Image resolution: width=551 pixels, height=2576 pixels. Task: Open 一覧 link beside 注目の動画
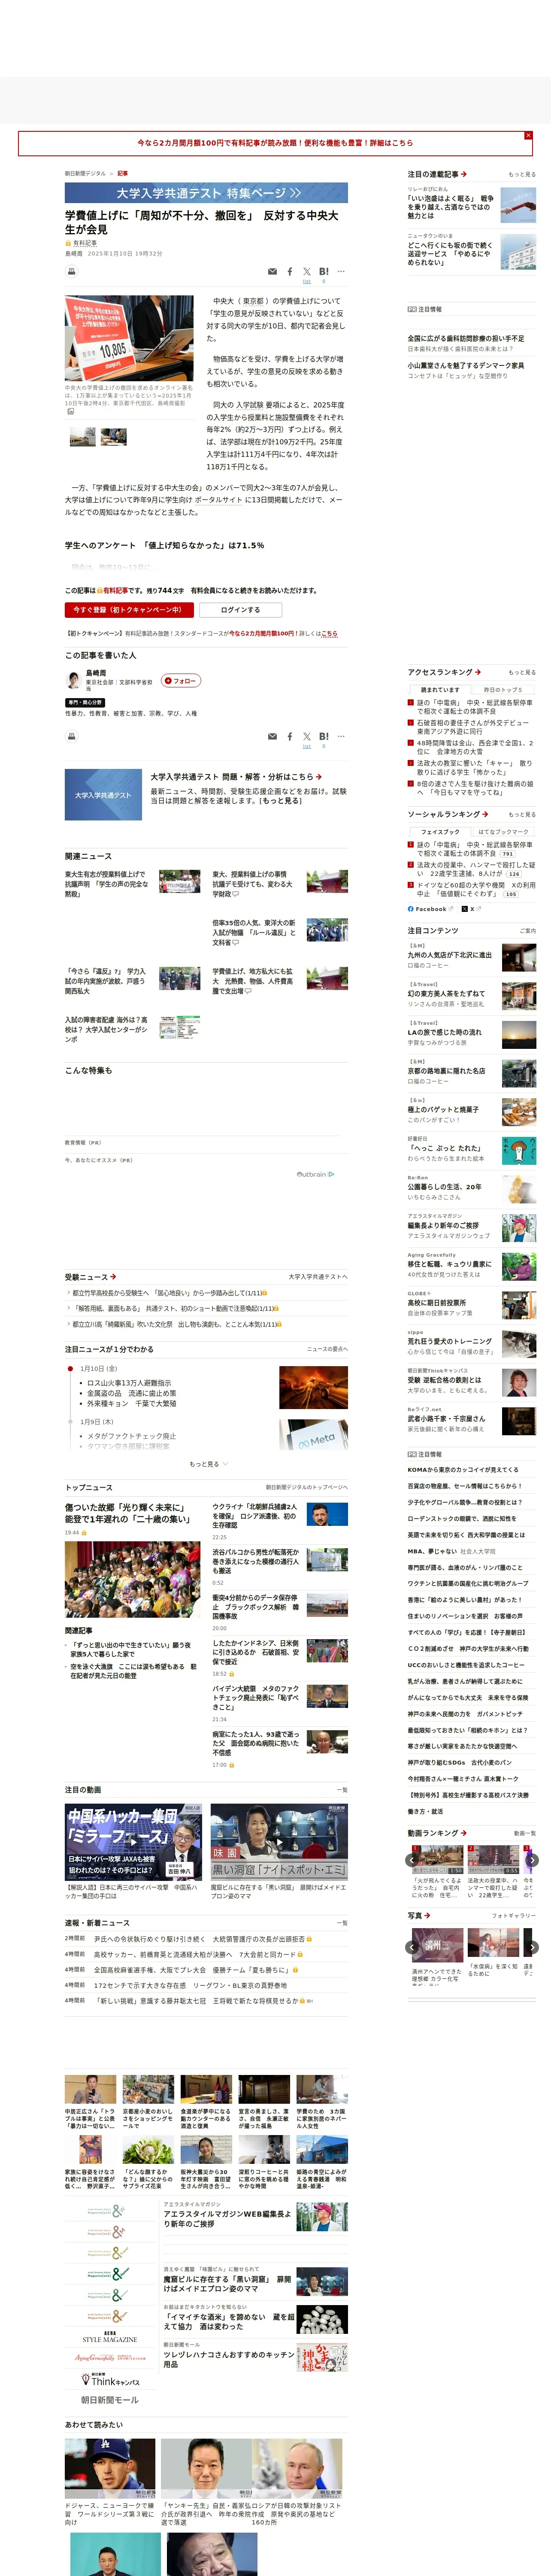(342, 1790)
